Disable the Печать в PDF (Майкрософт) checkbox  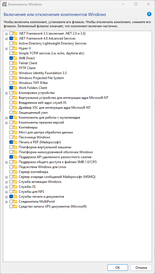click(11, 142)
